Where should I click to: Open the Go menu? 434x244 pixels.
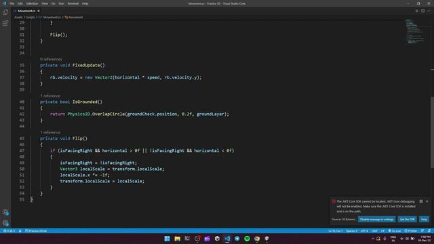pos(54,3)
